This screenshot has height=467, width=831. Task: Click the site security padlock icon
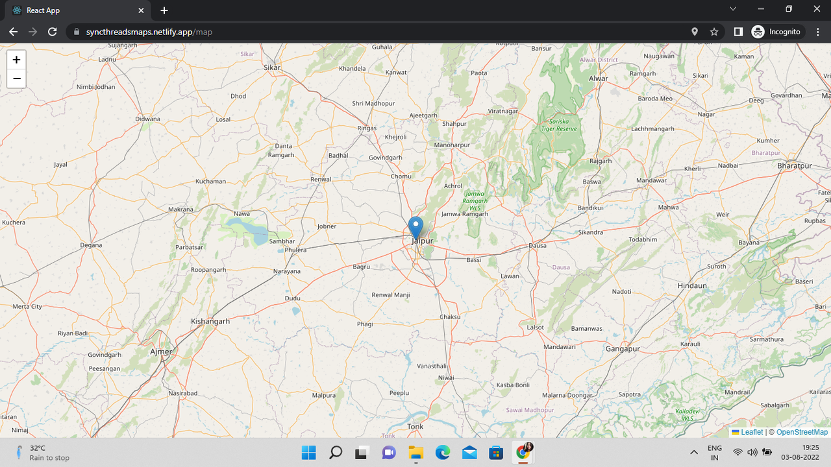(x=76, y=31)
